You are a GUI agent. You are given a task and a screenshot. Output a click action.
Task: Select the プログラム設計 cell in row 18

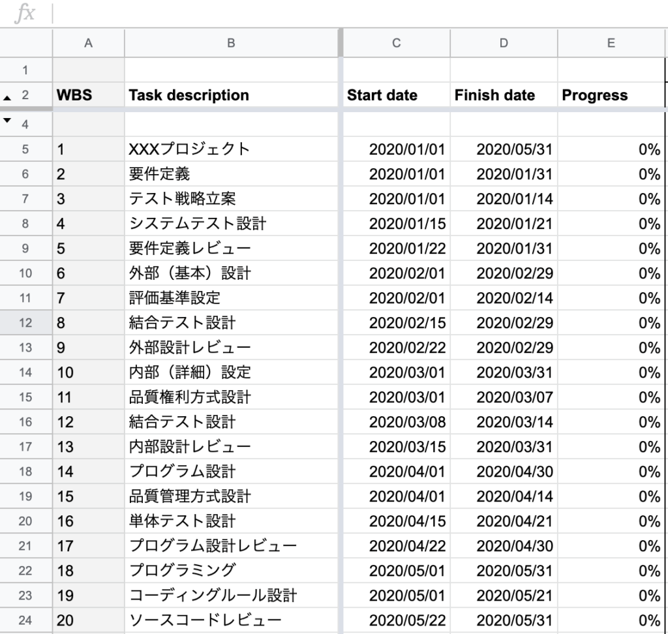231,471
